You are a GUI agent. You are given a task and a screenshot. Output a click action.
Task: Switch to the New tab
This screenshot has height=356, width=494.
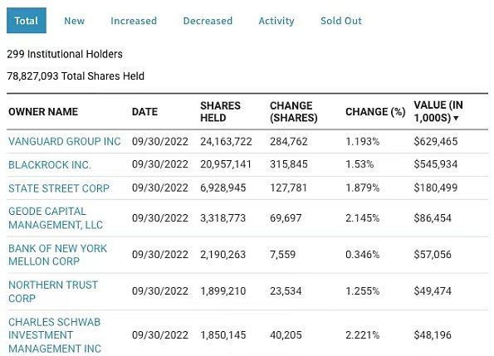pyautogui.click(x=75, y=21)
